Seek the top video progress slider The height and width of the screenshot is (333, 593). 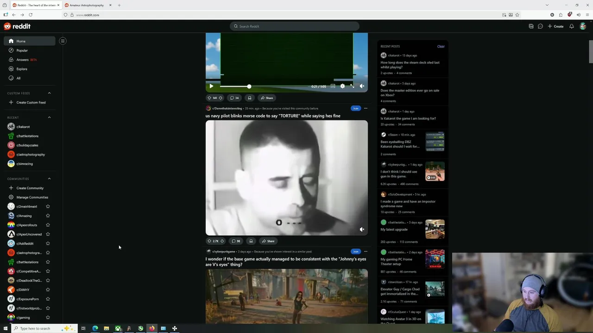249,86
